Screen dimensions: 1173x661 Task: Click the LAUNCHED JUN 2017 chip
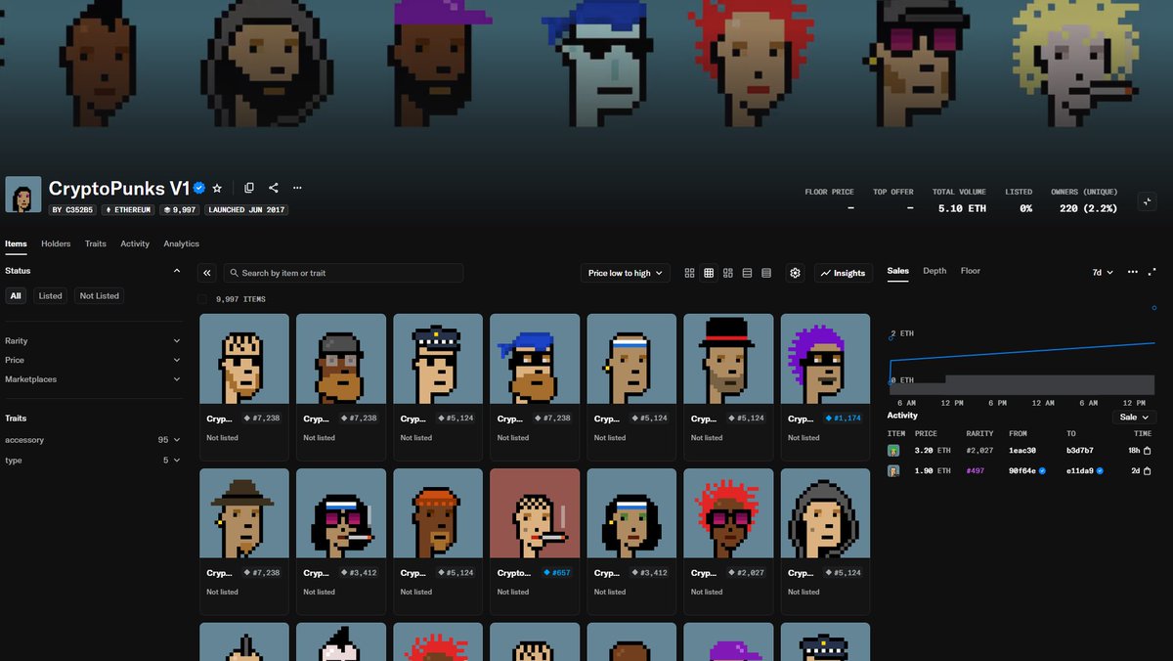pos(247,210)
